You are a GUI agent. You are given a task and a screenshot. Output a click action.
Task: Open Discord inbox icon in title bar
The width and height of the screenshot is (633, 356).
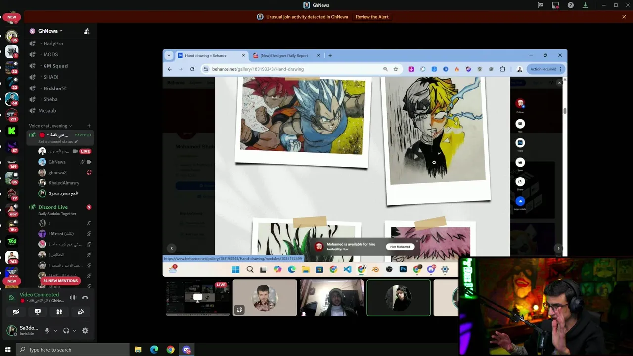[555, 5]
